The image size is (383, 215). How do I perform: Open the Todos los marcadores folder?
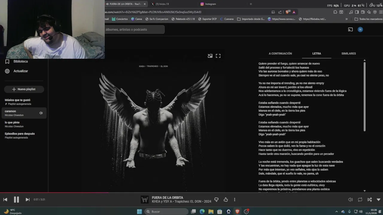point(368,19)
